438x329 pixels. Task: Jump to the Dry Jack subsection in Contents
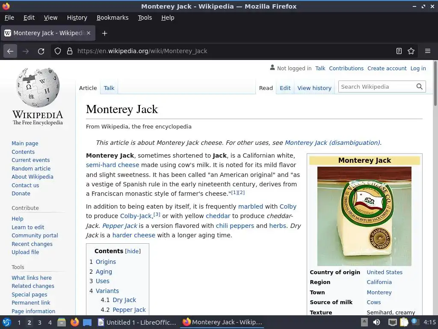tap(124, 300)
